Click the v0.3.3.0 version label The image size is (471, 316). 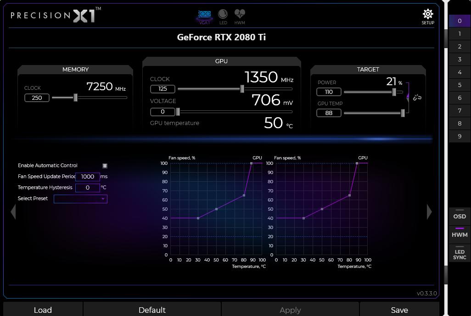click(427, 293)
